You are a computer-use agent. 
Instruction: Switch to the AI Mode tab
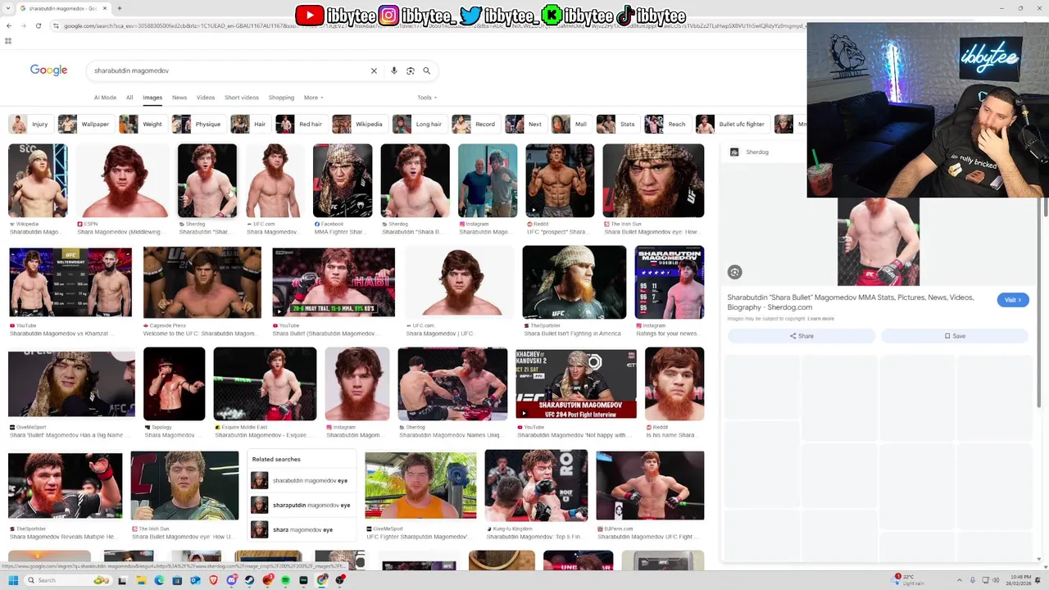(105, 98)
